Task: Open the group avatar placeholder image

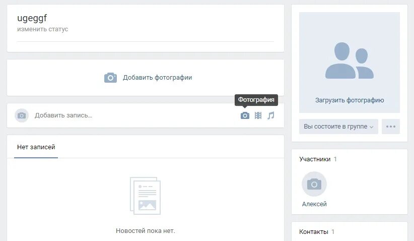Action: 350,61
